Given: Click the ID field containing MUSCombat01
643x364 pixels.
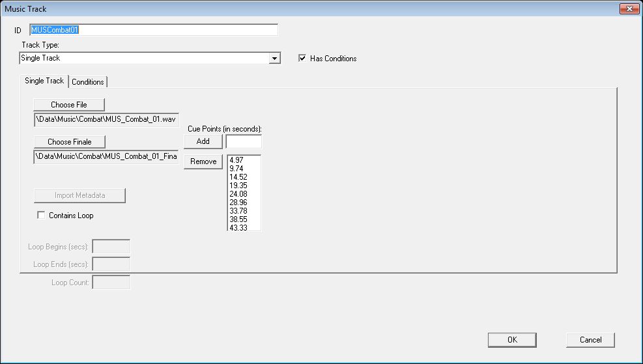Looking at the screenshot, I should click(154, 30).
